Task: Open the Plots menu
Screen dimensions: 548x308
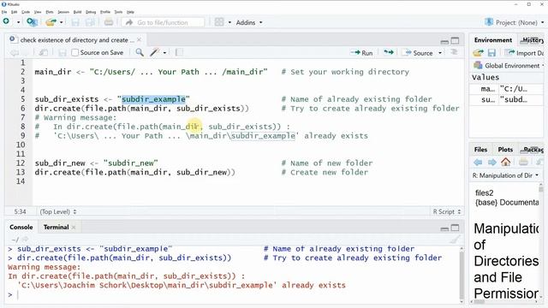Action: point(50,12)
